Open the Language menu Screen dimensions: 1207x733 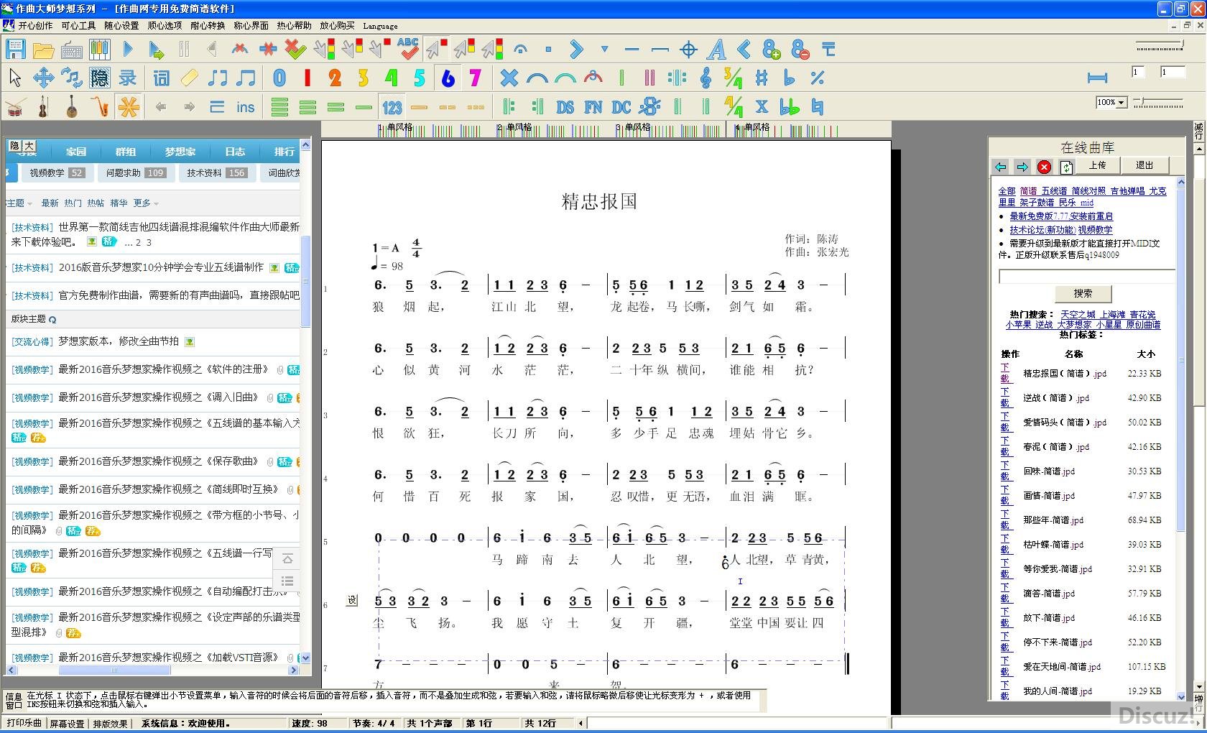[x=380, y=26]
